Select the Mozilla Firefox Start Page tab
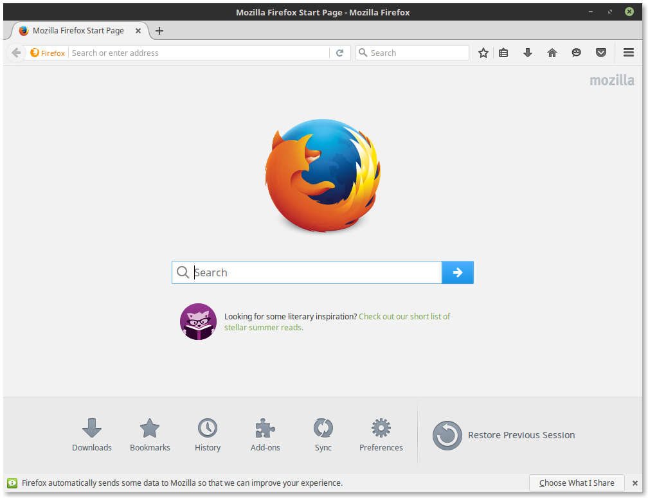The image size is (648, 498). 78,31
